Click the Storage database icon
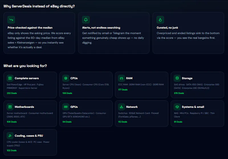Image resolution: width=228 pixels, height=159 pixels. tap(177, 78)
